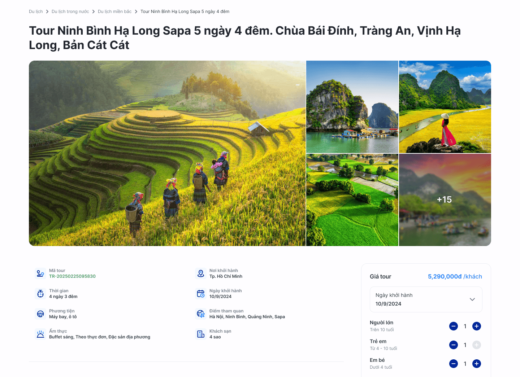View the Ha Long Bay floating village photo
Image resolution: width=520 pixels, height=377 pixels.
click(x=352, y=107)
